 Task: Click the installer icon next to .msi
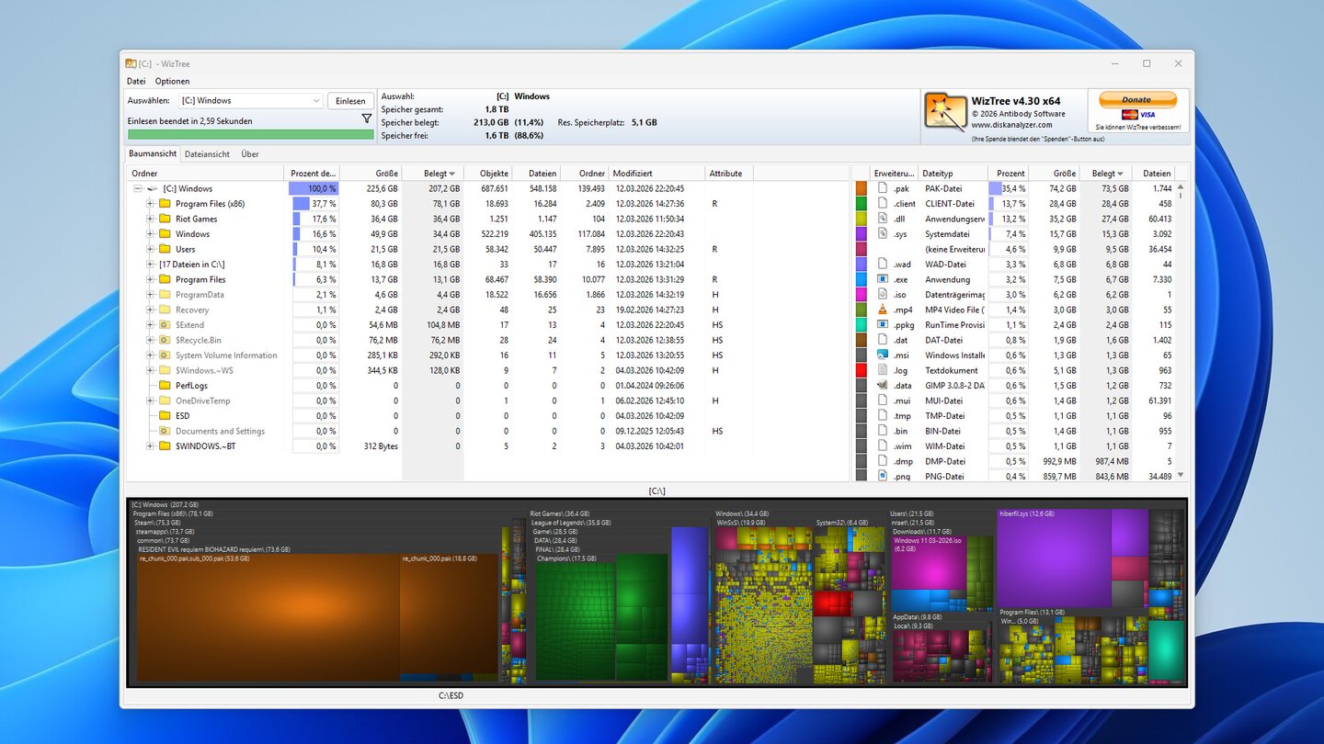click(882, 355)
